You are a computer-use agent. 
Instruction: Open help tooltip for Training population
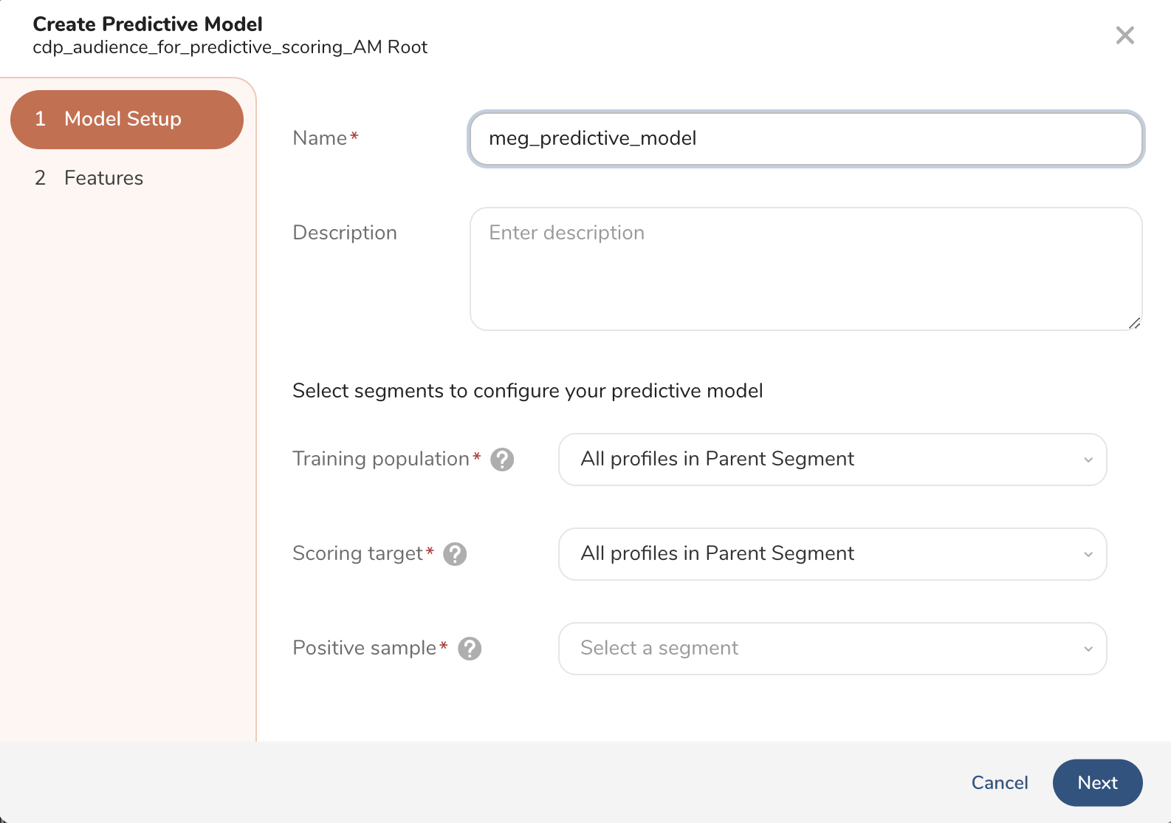502,460
